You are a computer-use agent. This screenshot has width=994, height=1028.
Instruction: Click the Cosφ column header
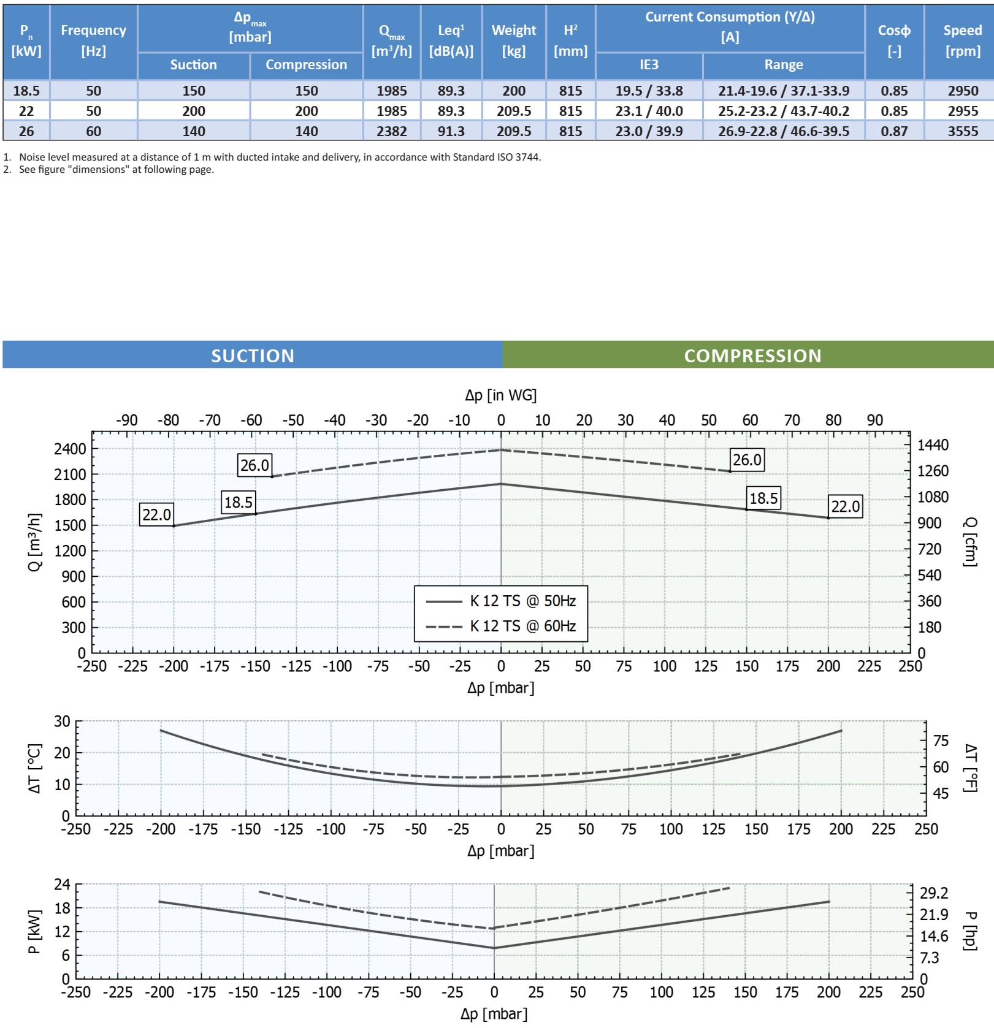[x=893, y=40]
